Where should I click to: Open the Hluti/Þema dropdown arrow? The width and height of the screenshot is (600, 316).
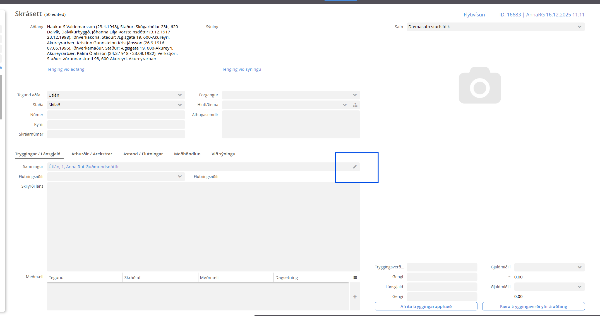tap(345, 105)
